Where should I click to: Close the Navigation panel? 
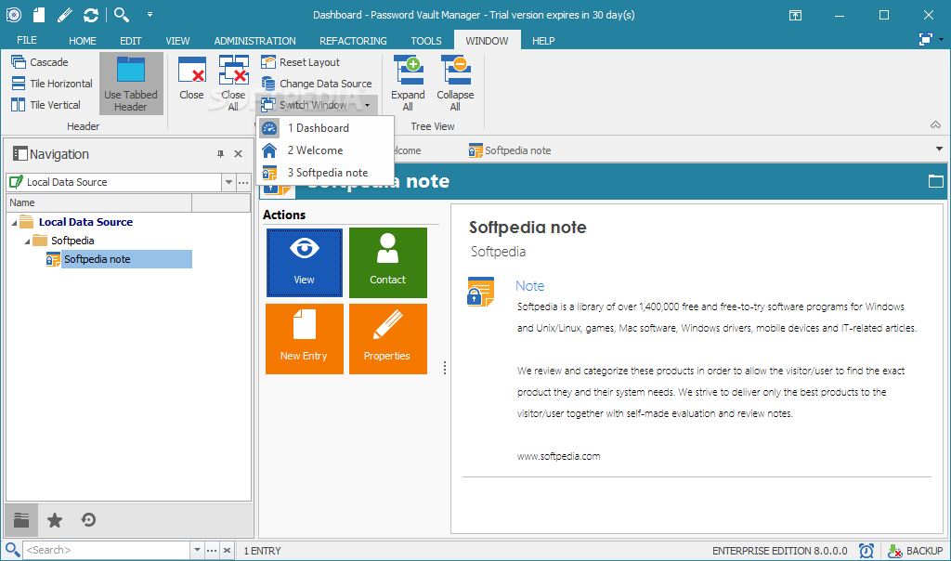(x=239, y=154)
